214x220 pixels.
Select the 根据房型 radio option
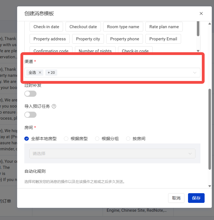pyautogui.click(x=66, y=139)
